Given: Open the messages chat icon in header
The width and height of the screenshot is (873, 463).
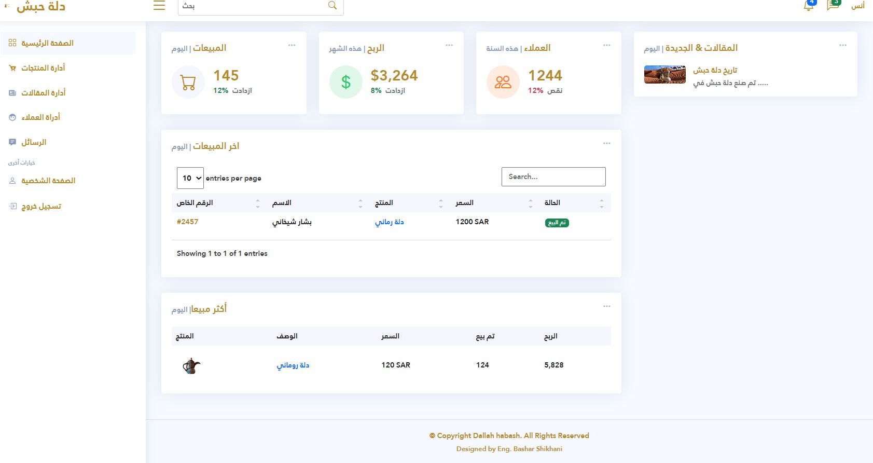Looking at the screenshot, I should [x=833, y=6].
